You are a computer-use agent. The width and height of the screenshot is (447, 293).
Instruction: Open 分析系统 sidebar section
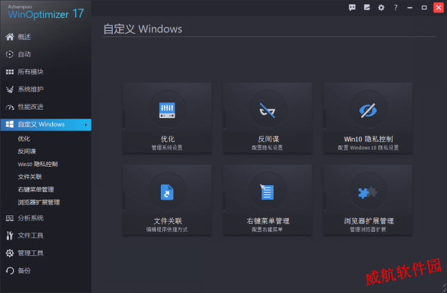[30, 218]
